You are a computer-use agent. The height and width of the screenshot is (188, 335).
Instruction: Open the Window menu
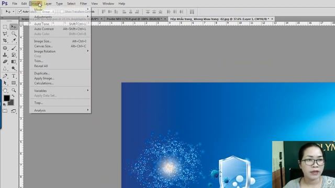point(108,4)
